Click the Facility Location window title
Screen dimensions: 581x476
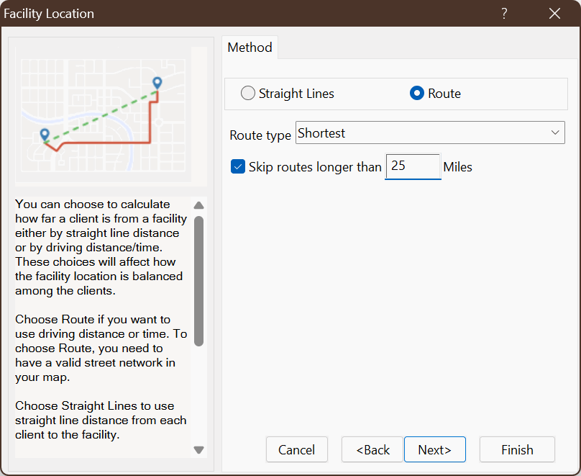pos(49,14)
